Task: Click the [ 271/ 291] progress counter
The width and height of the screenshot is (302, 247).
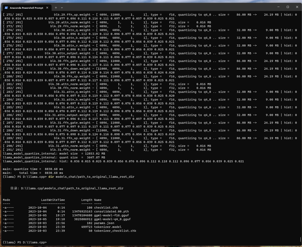Action: tap(13, 15)
